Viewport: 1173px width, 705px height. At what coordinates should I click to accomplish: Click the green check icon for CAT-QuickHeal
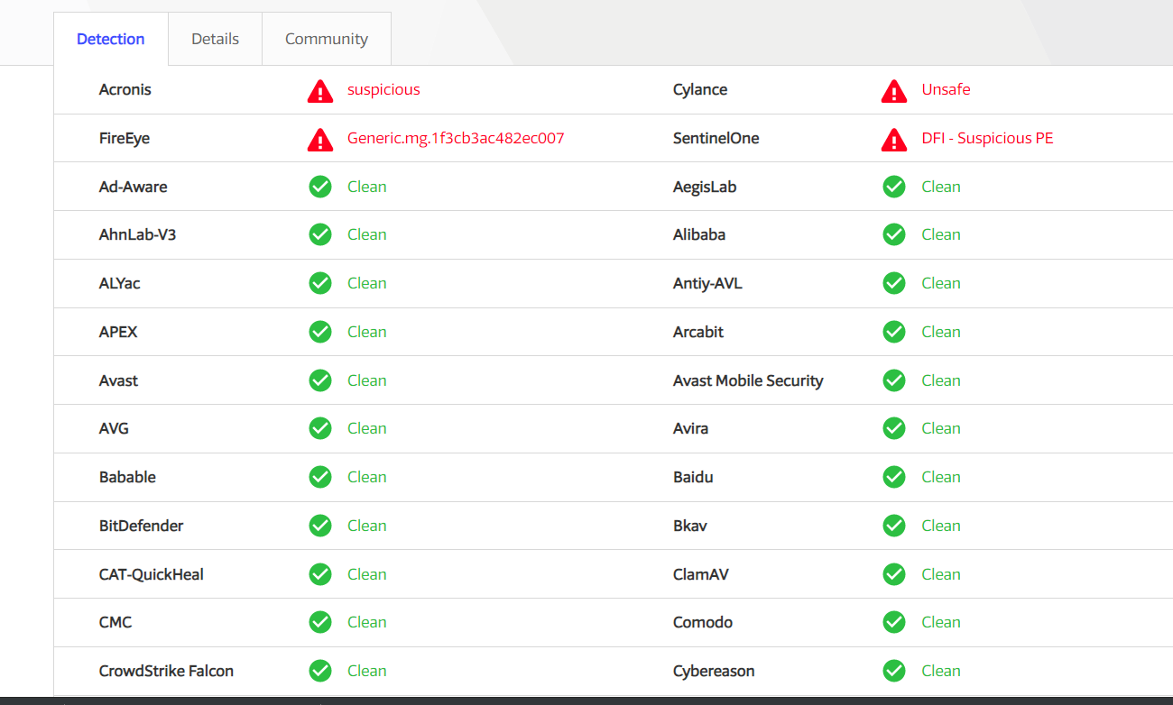[320, 574]
